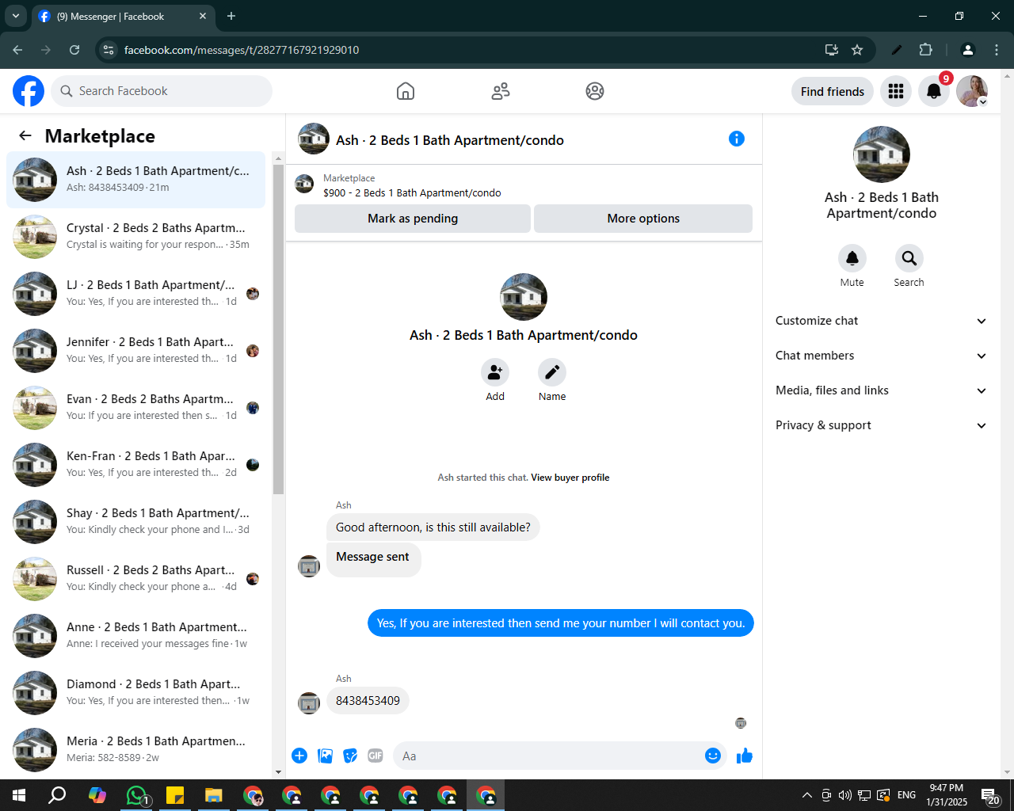Open Anne's 2 Beds 1 Bath conversation
The image size is (1014, 811).
coord(135,636)
